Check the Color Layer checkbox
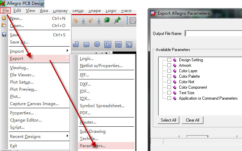 pyautogui.click(x=169, y=71)
